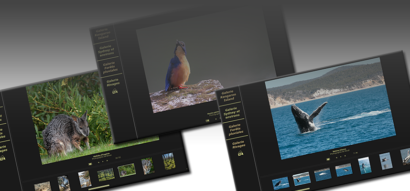Select the tree branches and sky thumbnail

click(x=169, y=161)
